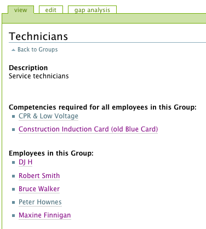
Task: Select Bruce Walker from employees list
Action: [x=39, y=188]
